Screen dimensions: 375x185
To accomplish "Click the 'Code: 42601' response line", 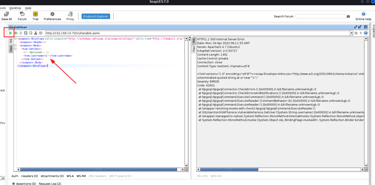I will [x=206, y=85].
